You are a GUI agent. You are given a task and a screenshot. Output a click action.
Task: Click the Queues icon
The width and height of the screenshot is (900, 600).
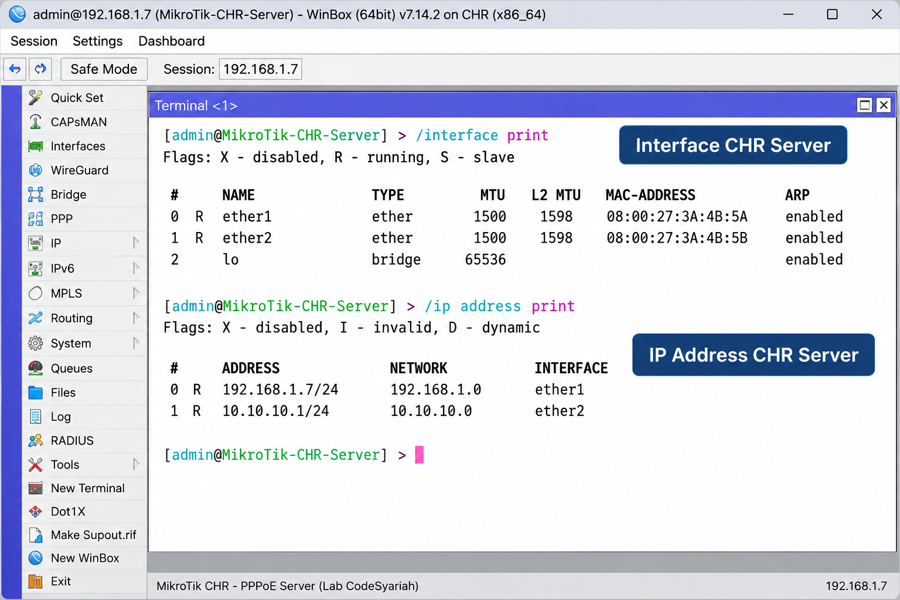[36, 368]
